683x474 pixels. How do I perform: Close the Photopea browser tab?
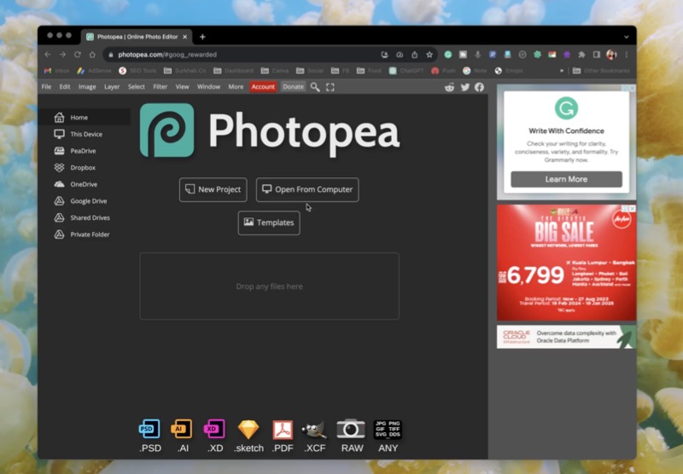tap(184, 37)
